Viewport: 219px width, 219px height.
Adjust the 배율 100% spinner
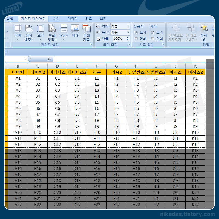[128, 39]
